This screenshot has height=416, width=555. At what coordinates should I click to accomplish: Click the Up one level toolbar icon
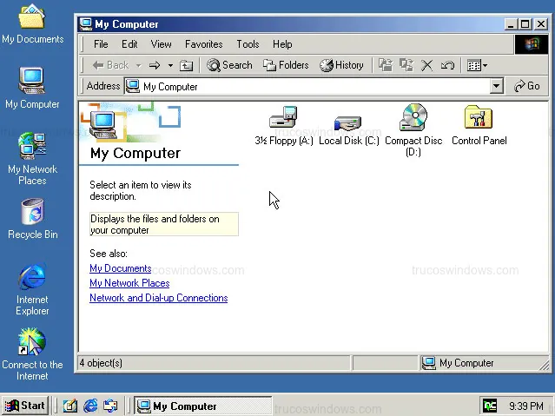click(x=186, y=65)
